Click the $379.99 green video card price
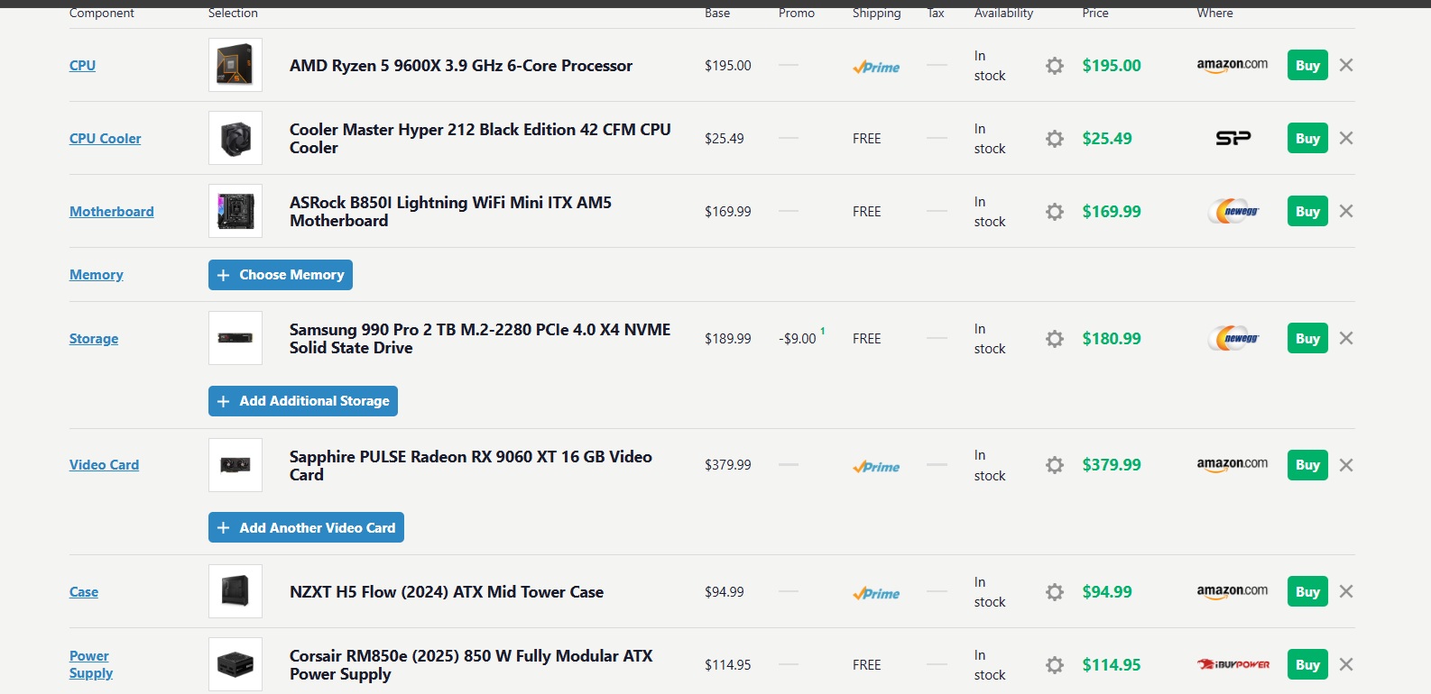 pyautogui.click(x=1112, y=465)
